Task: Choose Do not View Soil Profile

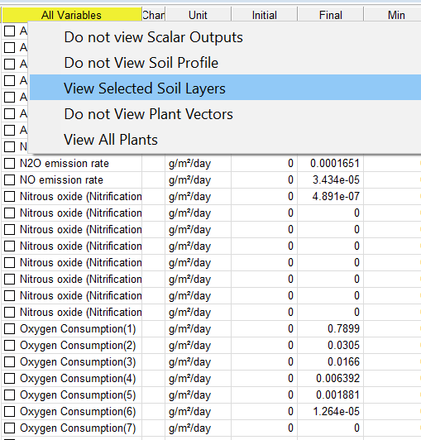Action: pos(141,63)
